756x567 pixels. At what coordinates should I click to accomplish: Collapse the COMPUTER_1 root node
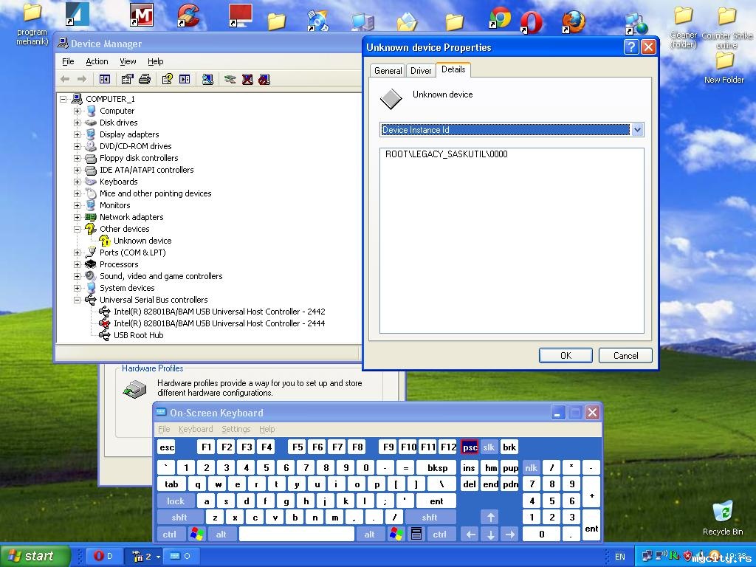coord(63,99)
